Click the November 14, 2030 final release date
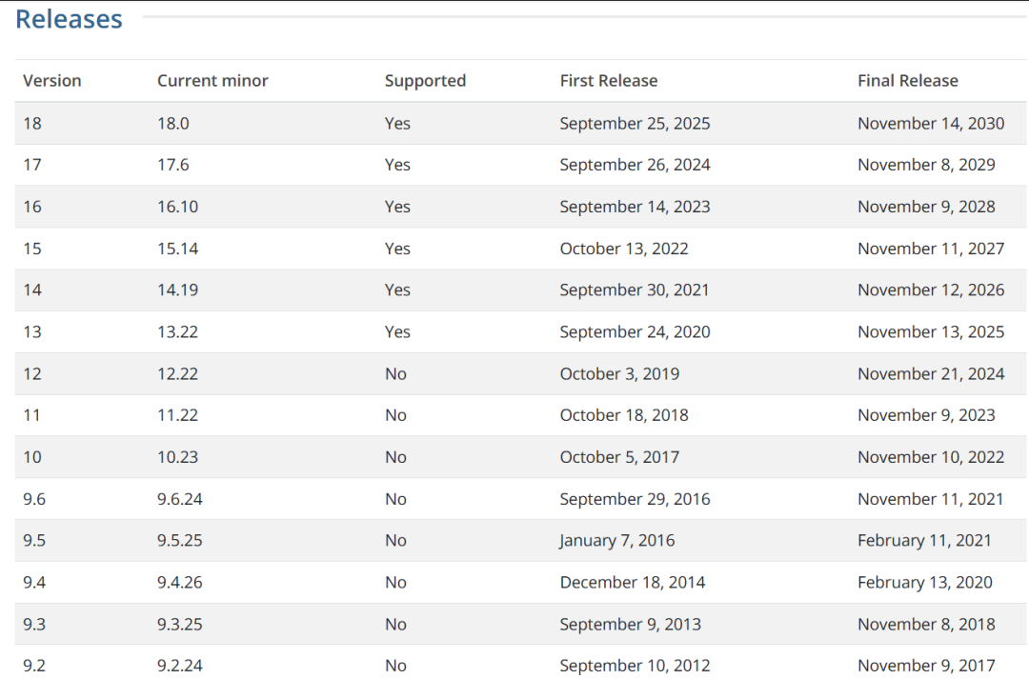Screen dimensions: 1029x679 931,124
